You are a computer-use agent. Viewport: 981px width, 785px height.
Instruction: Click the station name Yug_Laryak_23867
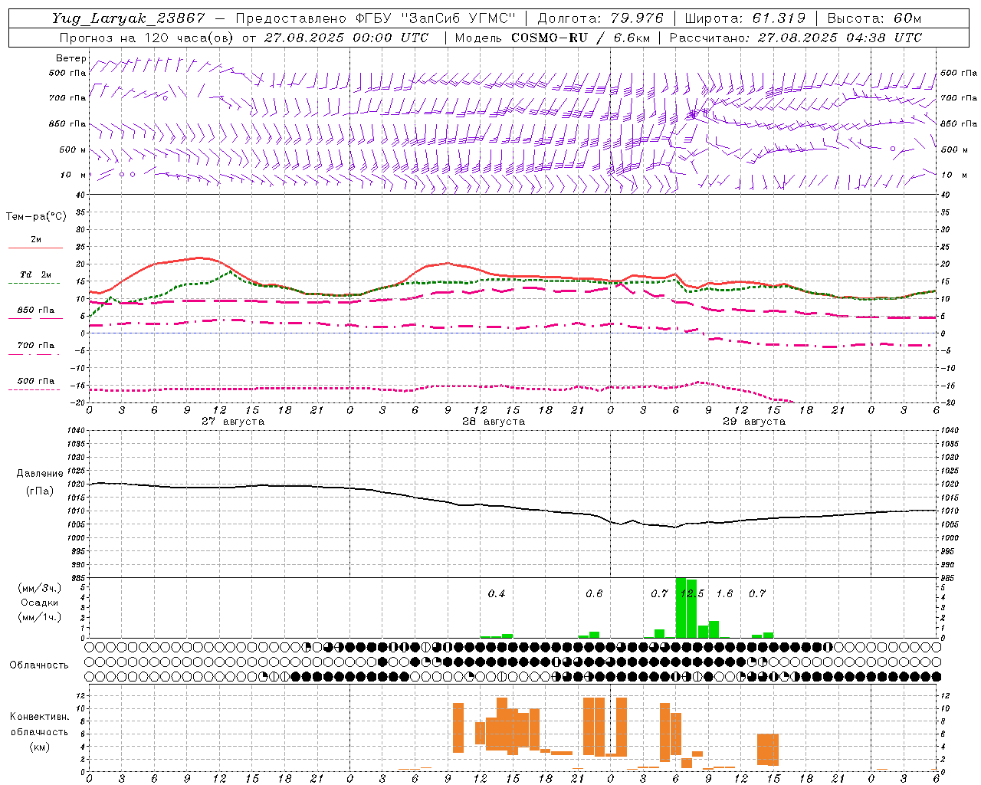pos(129,18)
